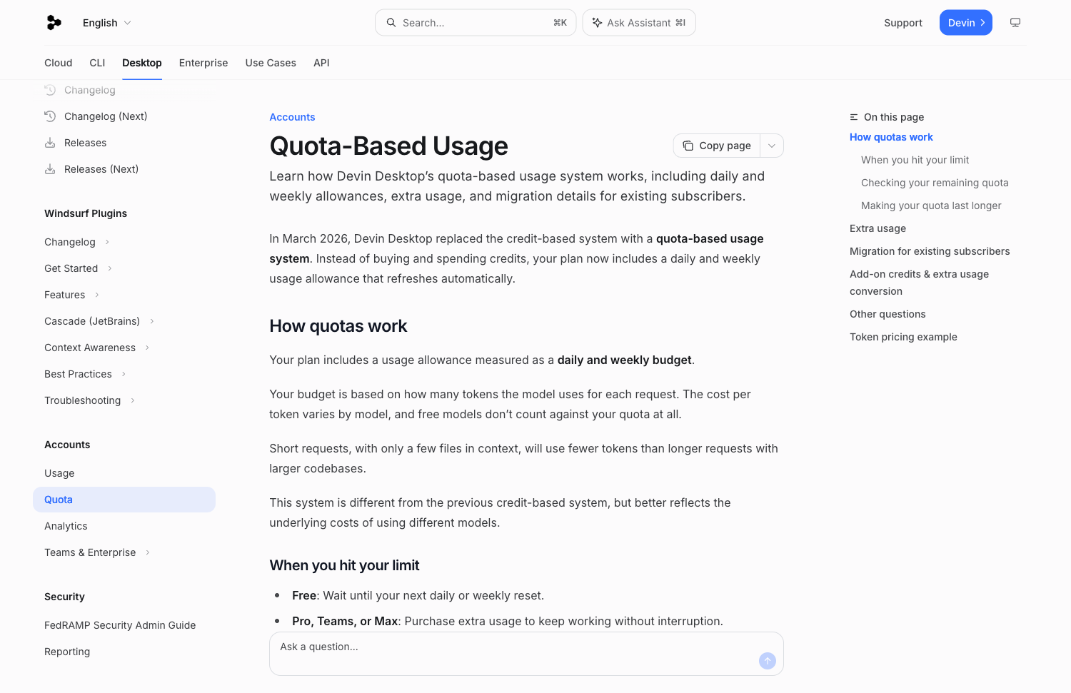Open FedRAMP Security Admin Guide
This screenshot has height=693, width=1071.
[x=120, y=625]
